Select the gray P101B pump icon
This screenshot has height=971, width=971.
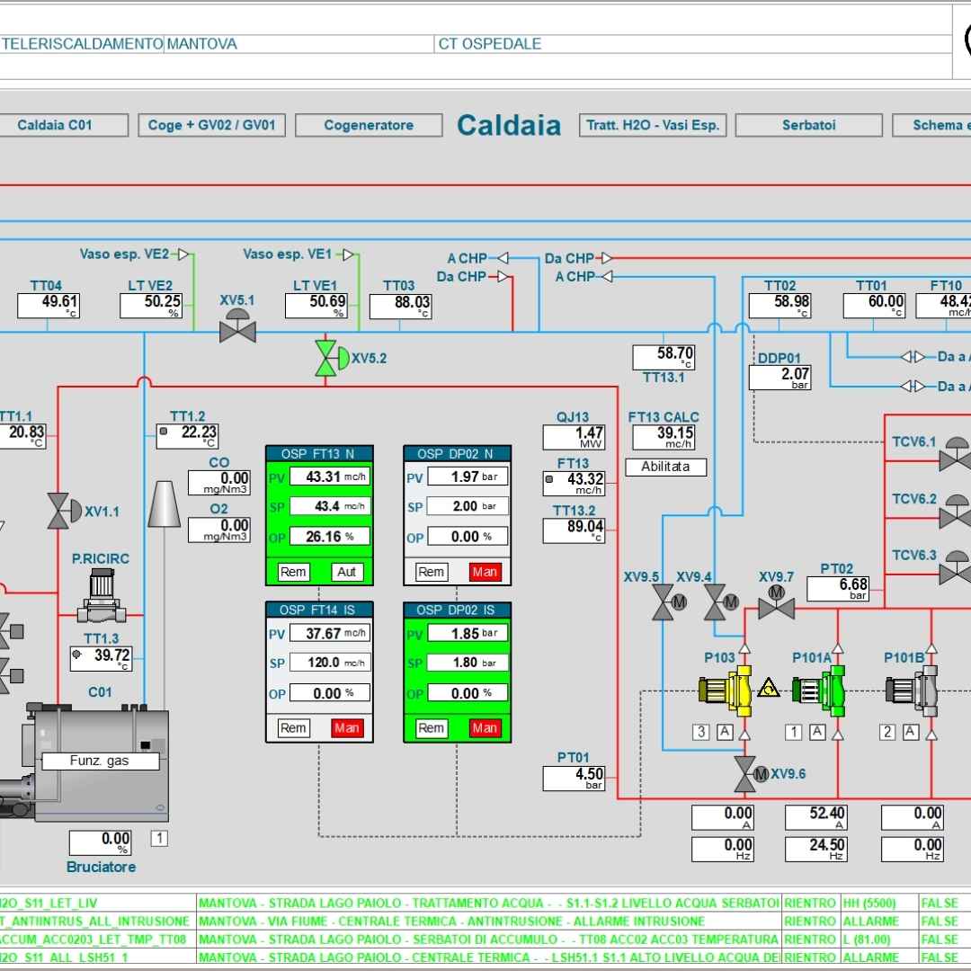click(x=912, y=689)
